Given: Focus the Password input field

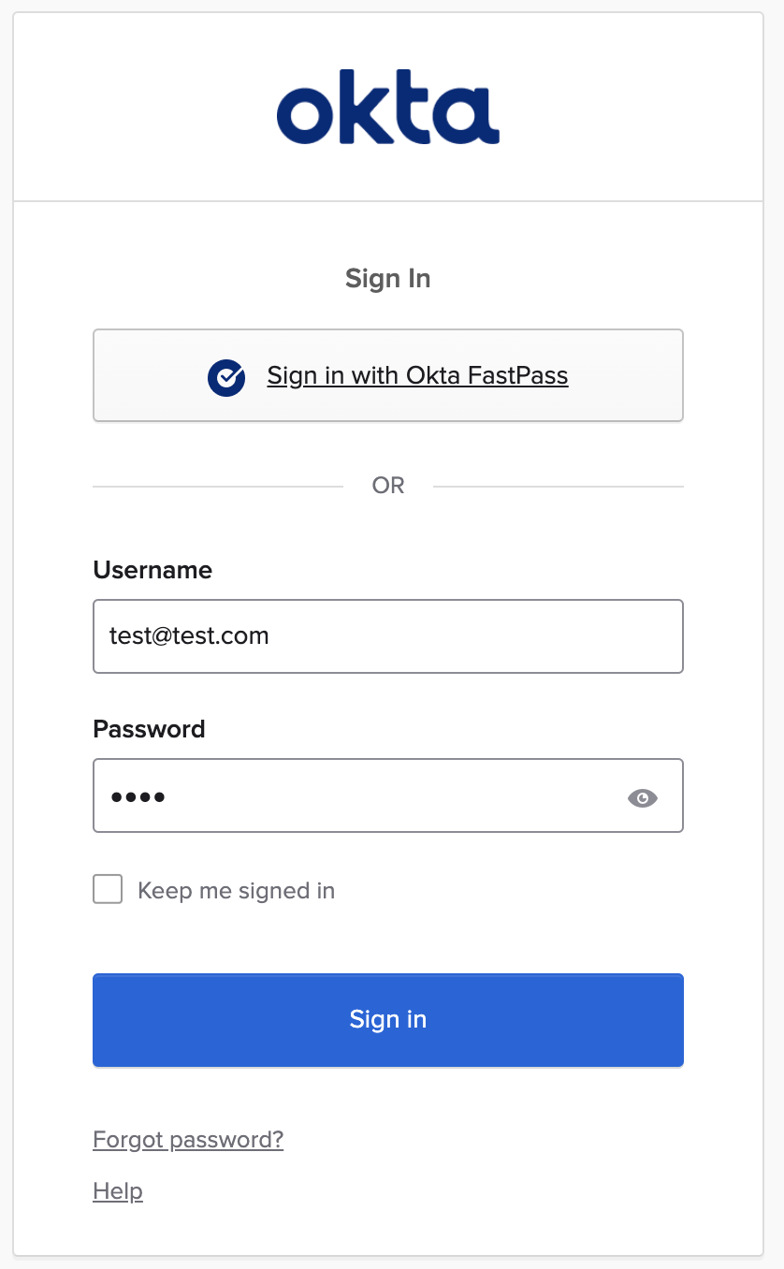Looking at the screenshot, I should point(388,795).
